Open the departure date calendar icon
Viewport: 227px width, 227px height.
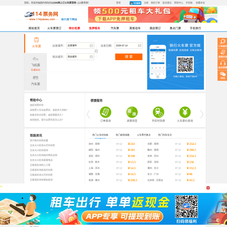click(140, 46)
